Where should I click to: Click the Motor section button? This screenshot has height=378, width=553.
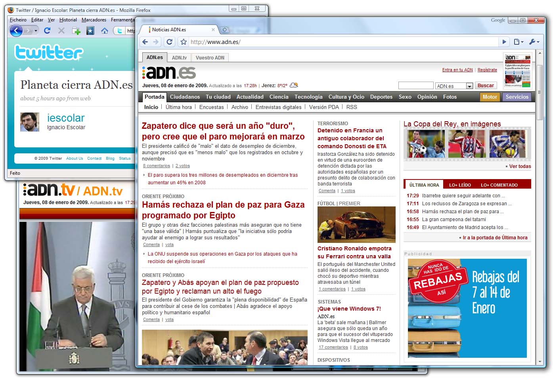pyautogui.click(x=490, y=97)
